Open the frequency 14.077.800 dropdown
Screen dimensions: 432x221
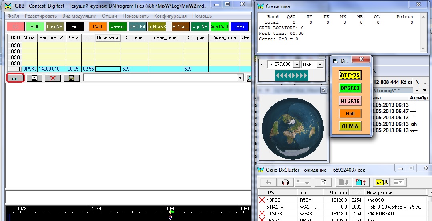pyautogui.click(x=297, y=65)
